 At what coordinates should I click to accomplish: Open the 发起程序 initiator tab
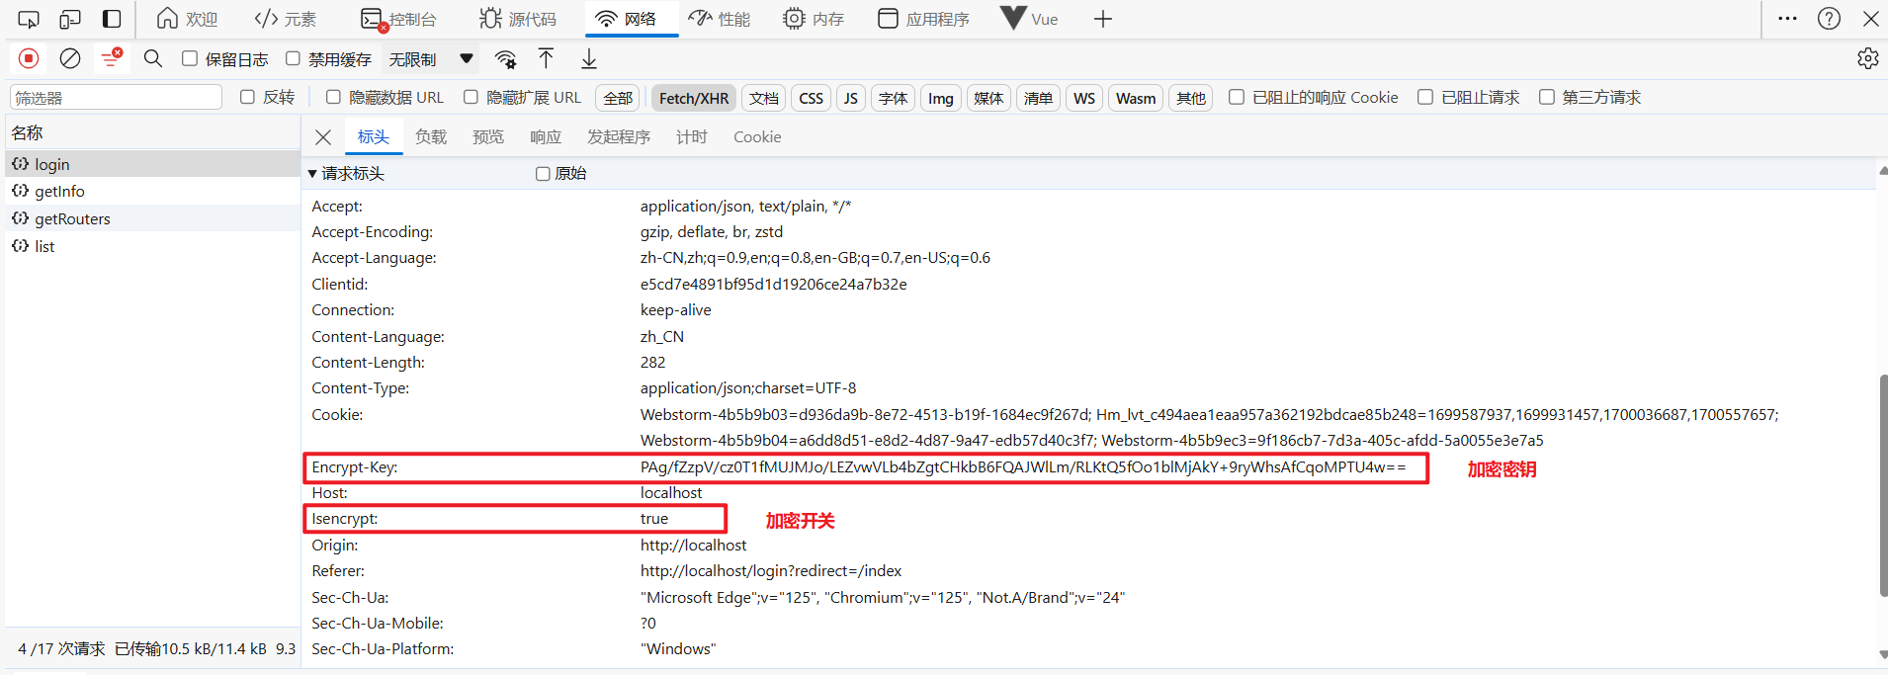pos(619,137)
